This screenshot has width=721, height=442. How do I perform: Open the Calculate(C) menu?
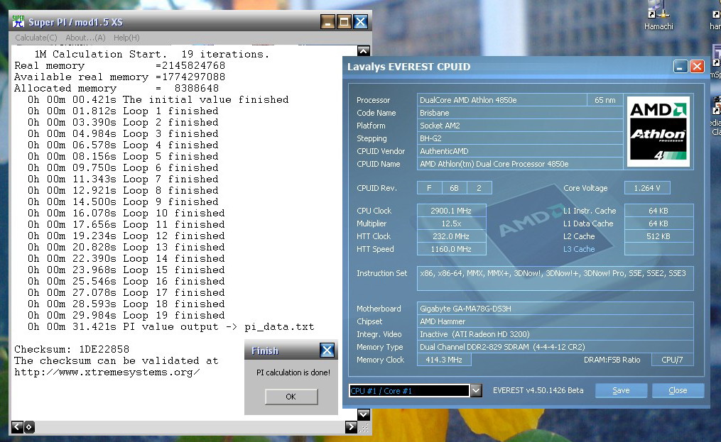[x=36, y=38]
